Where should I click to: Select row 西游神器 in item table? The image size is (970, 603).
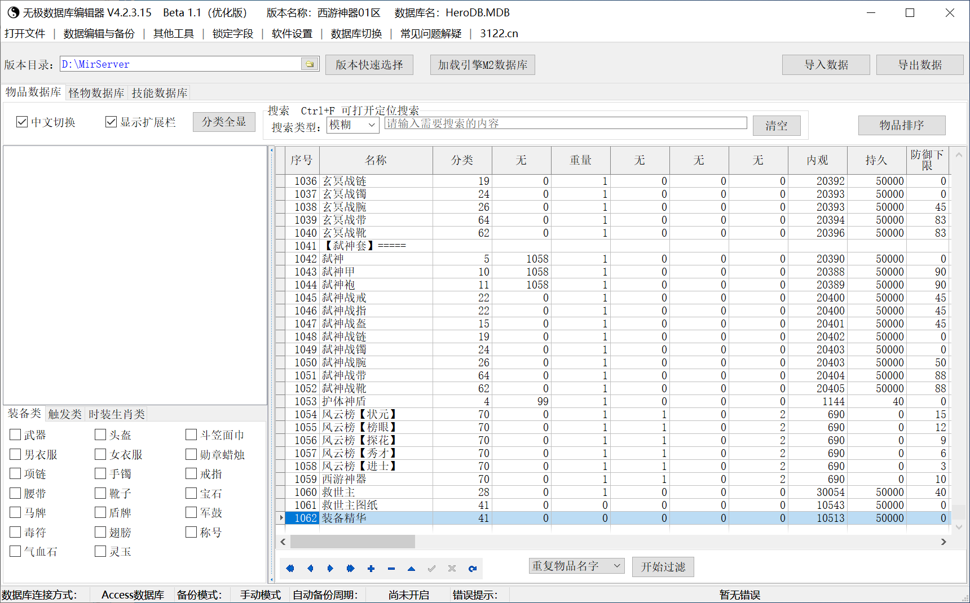[x=614, y=479]
